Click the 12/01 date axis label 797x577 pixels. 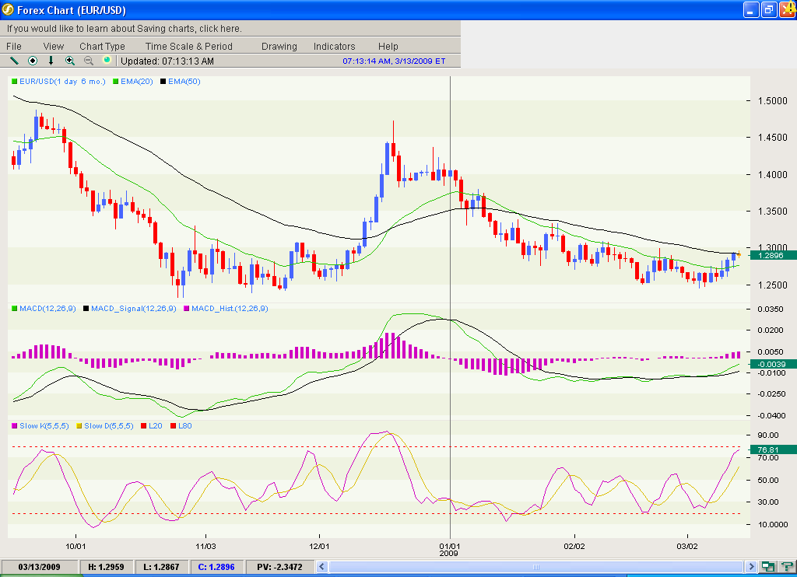[x=319, y=546]
